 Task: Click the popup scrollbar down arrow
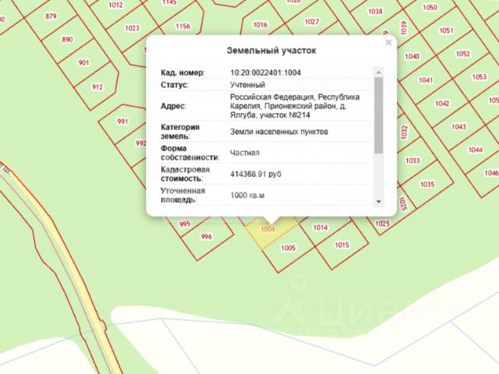[378, 202]
